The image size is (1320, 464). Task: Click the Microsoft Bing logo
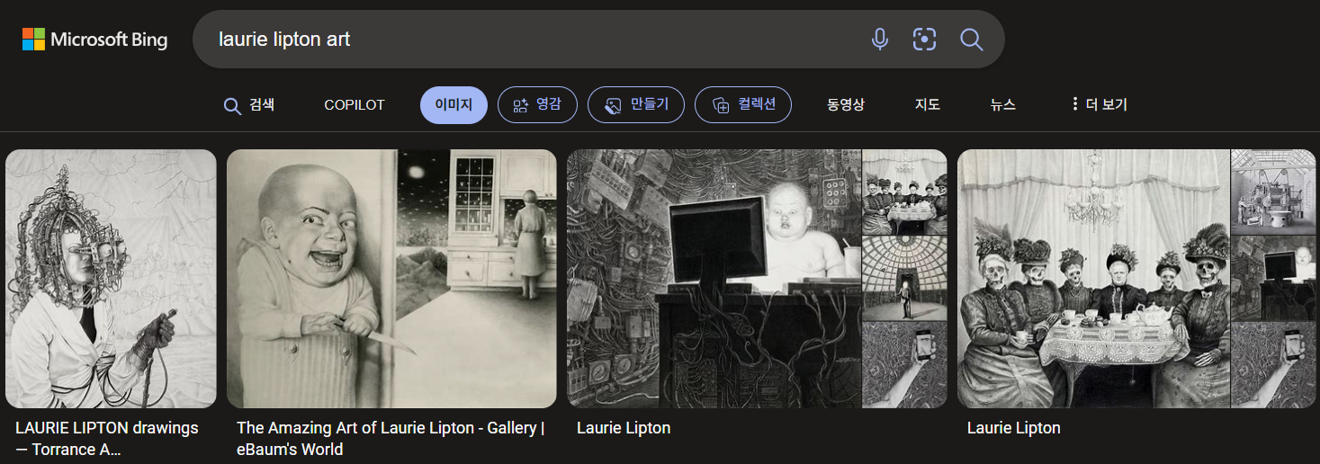click(x=94, y=40)
